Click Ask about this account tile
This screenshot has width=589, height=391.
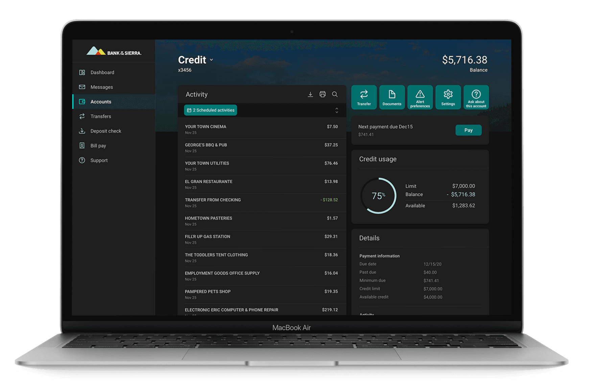tap(476, 97)
